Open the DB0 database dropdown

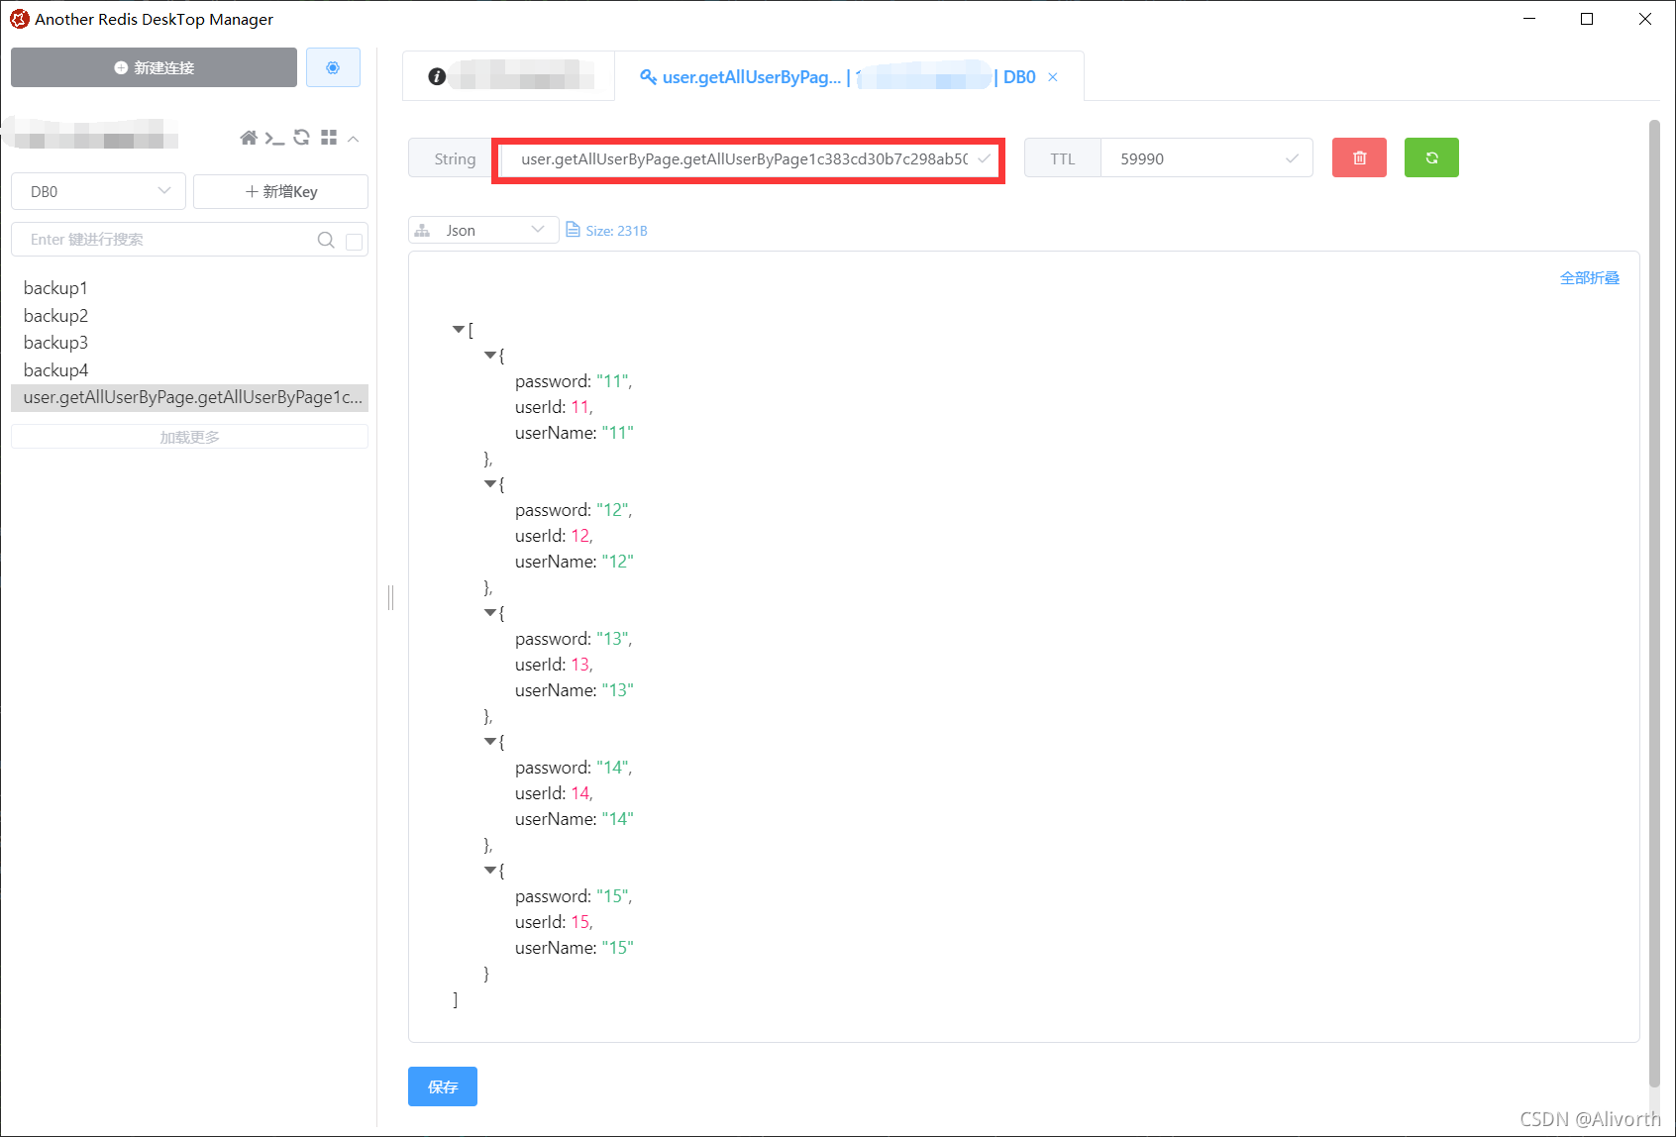point(98,191)
